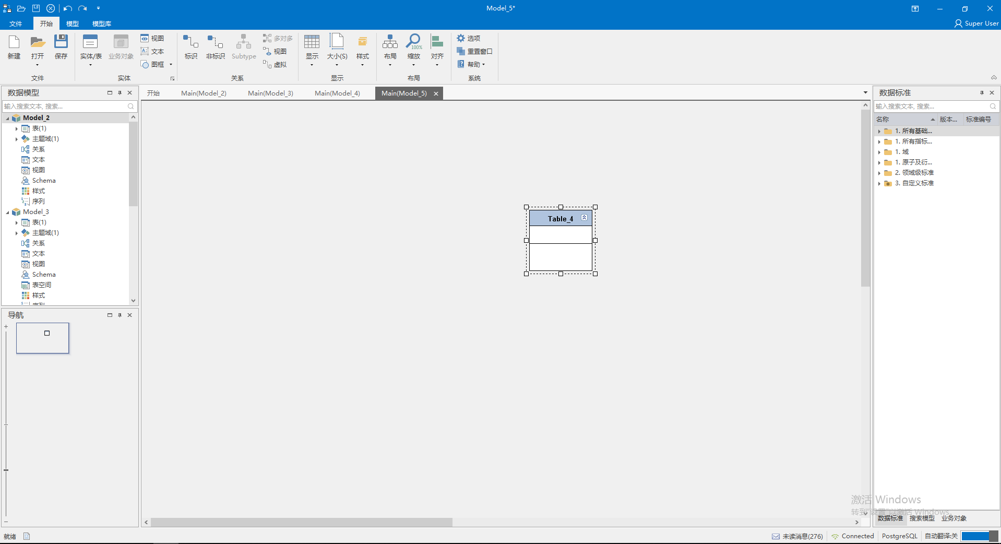
Task: Open the 选项 options gear
Action: point(461,38)
